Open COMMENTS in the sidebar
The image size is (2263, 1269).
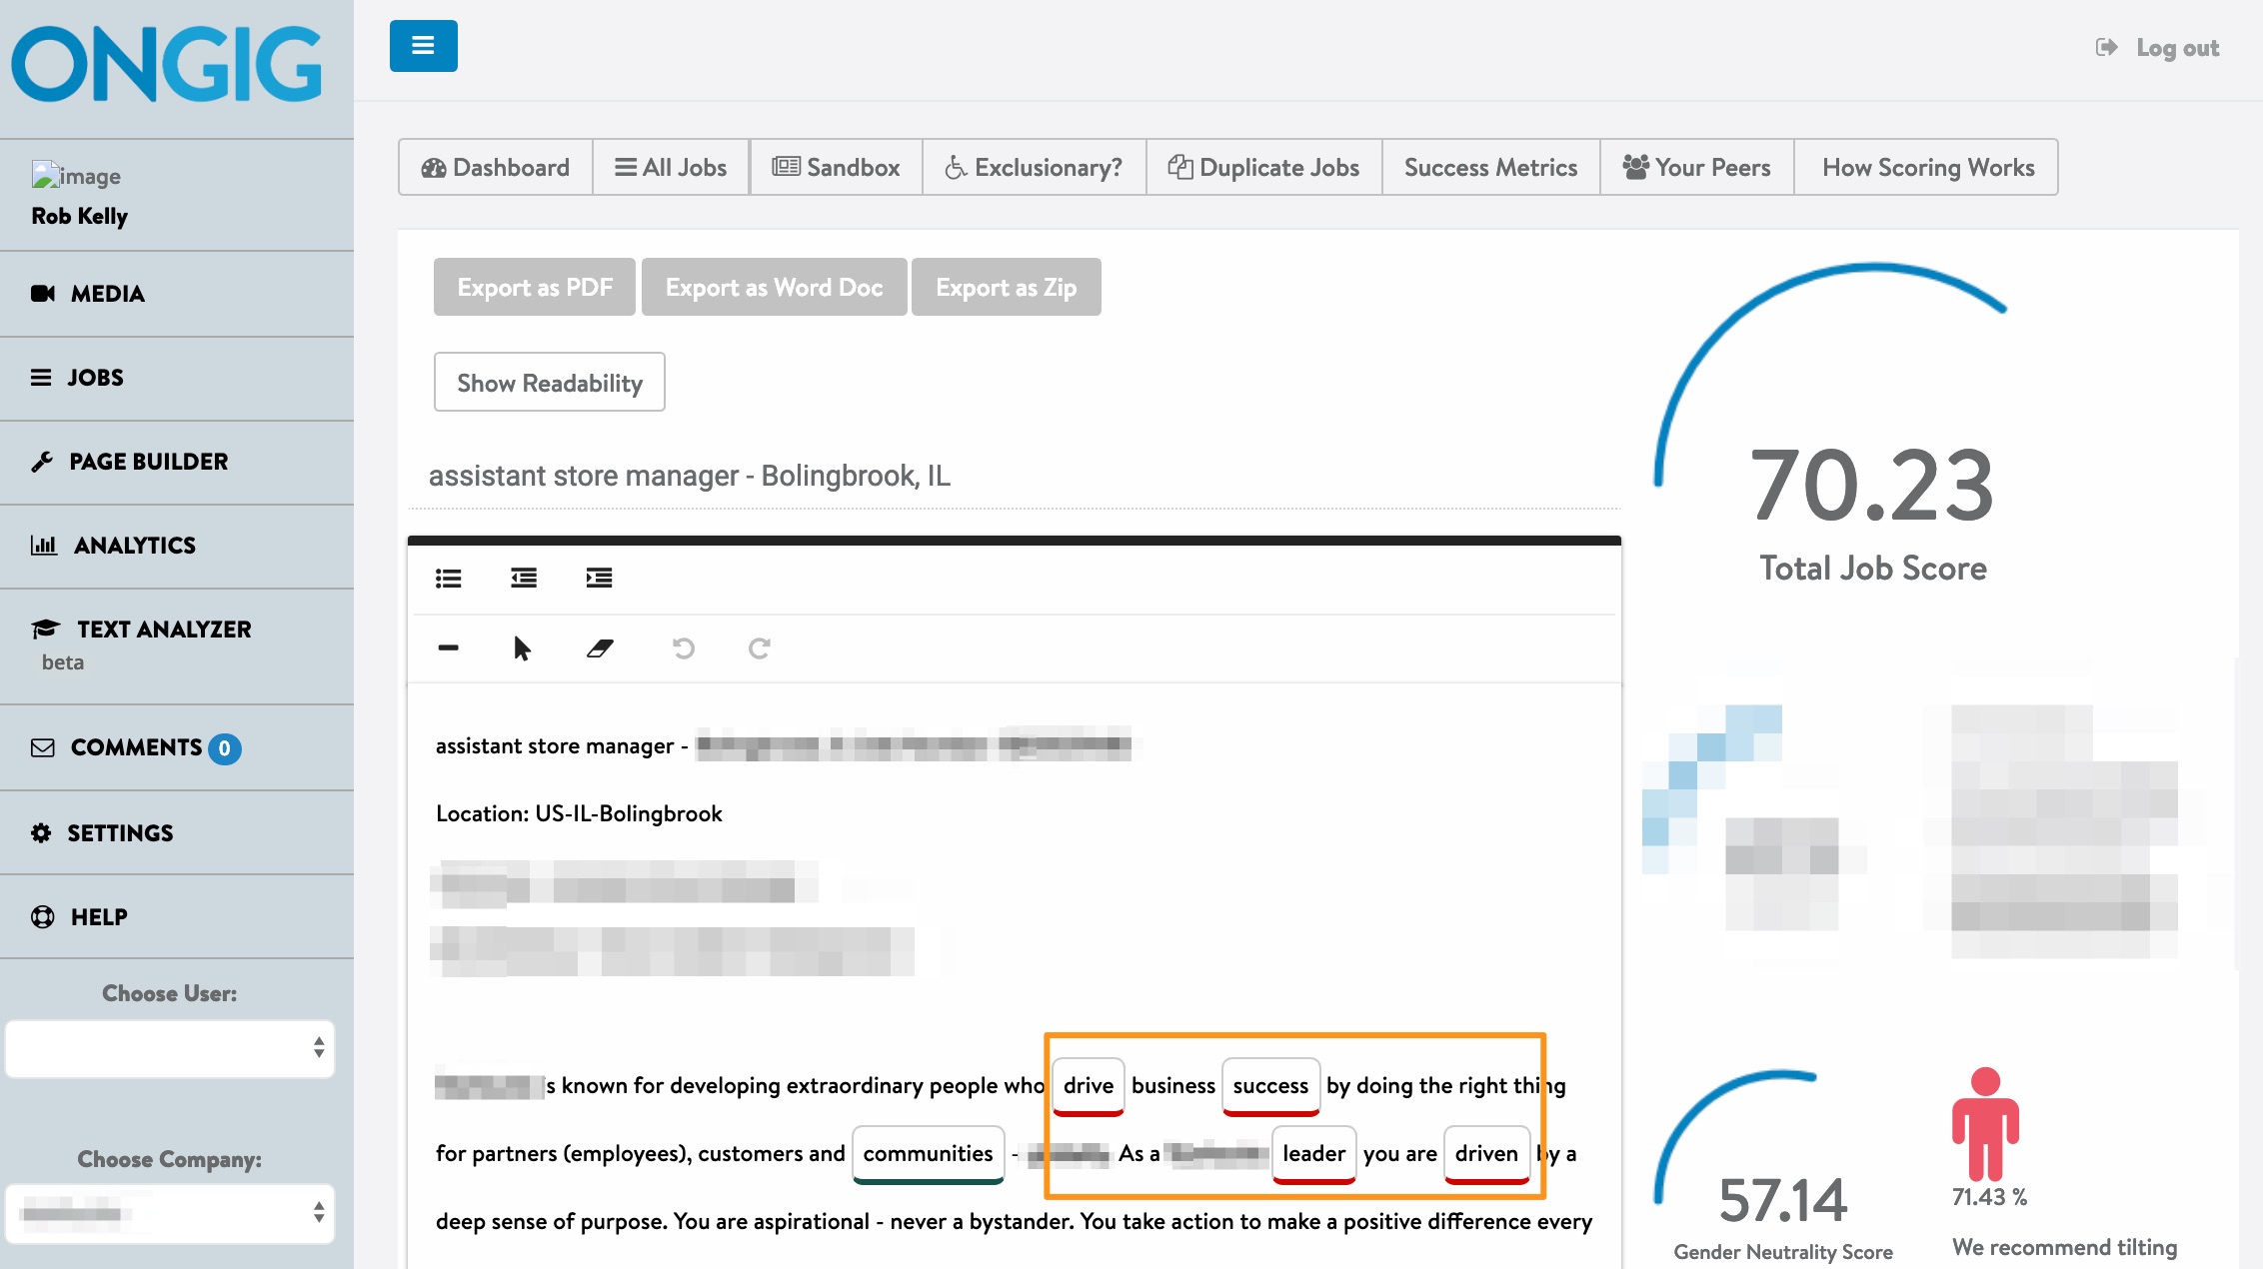(177, 747)
